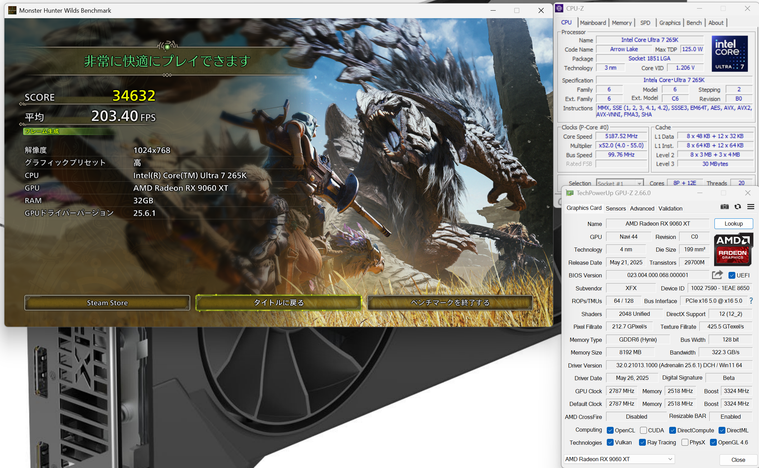759x468 pixels.
Task: Open the Sensors tab in GPU-Z
Action: (x=616, y=208)
